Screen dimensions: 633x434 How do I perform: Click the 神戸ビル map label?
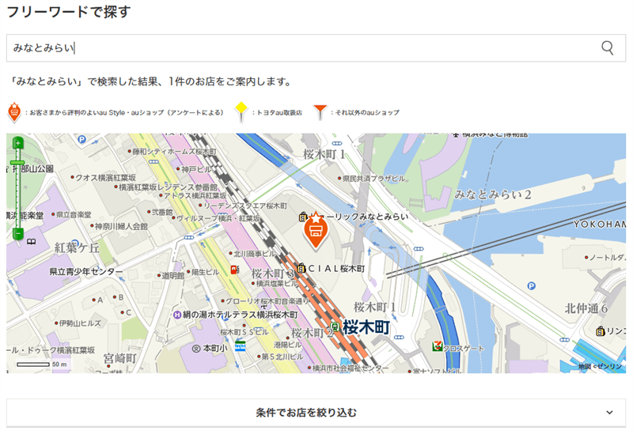click(x=196, y=169)
